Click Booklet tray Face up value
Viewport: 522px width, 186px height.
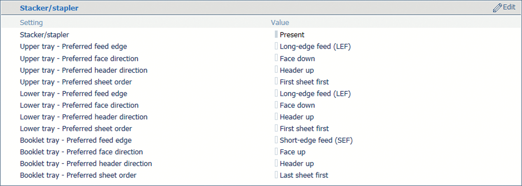292,152
